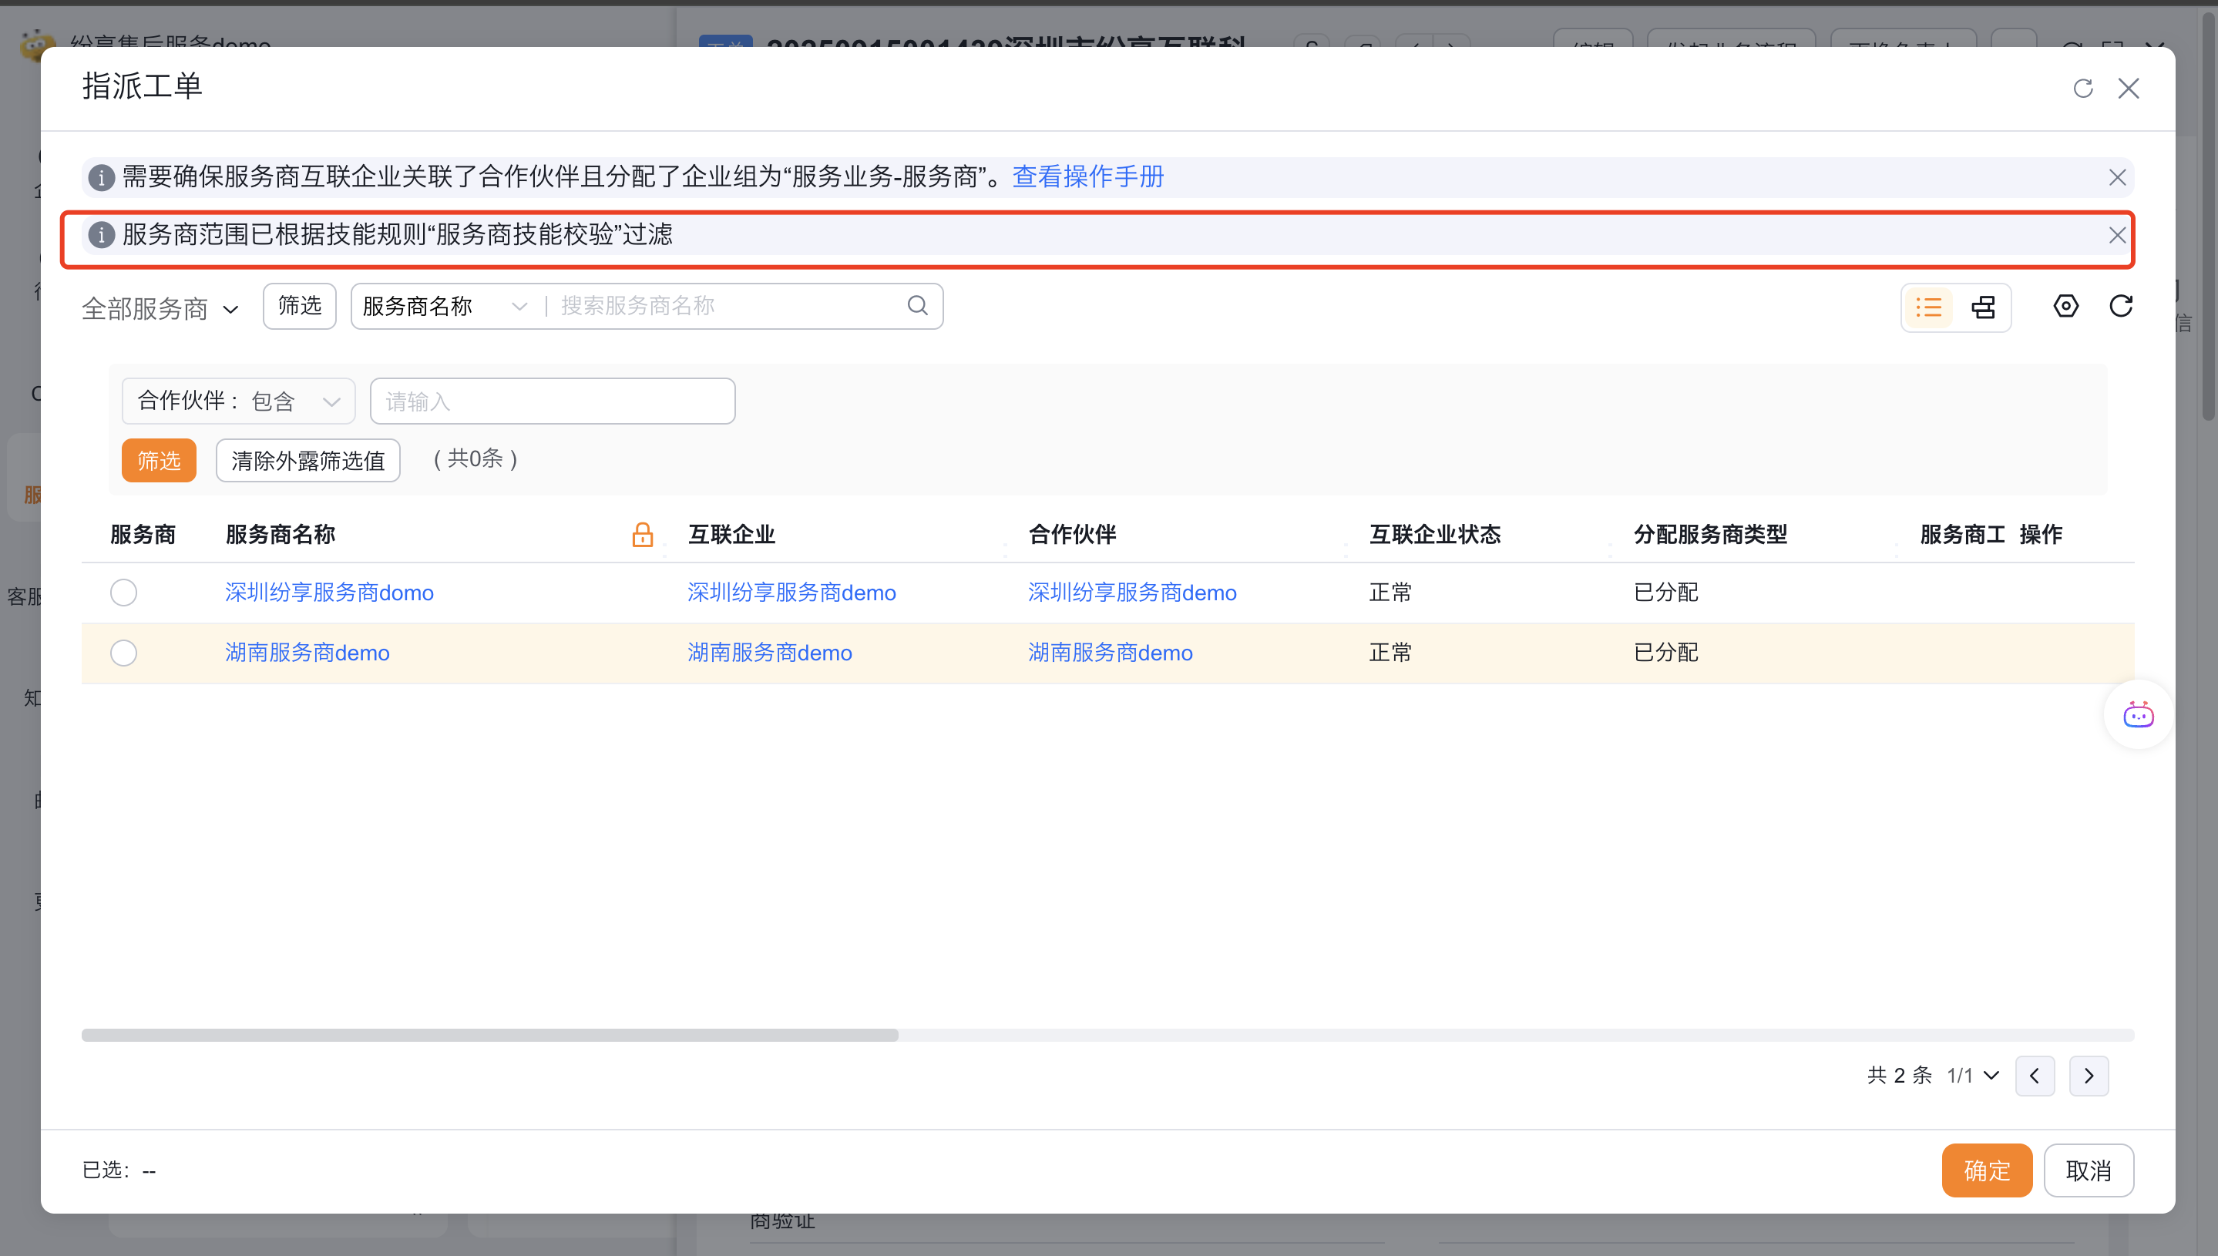The image size is (2218, 1256).
Task: Open the page selector 1/1 dropdown
Action: coord(1973,1076)
